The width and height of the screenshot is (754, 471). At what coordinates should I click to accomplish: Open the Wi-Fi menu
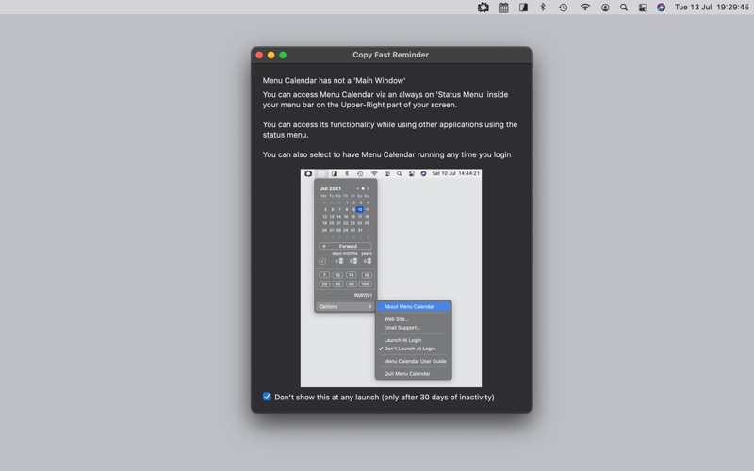[x=584, y=8]
